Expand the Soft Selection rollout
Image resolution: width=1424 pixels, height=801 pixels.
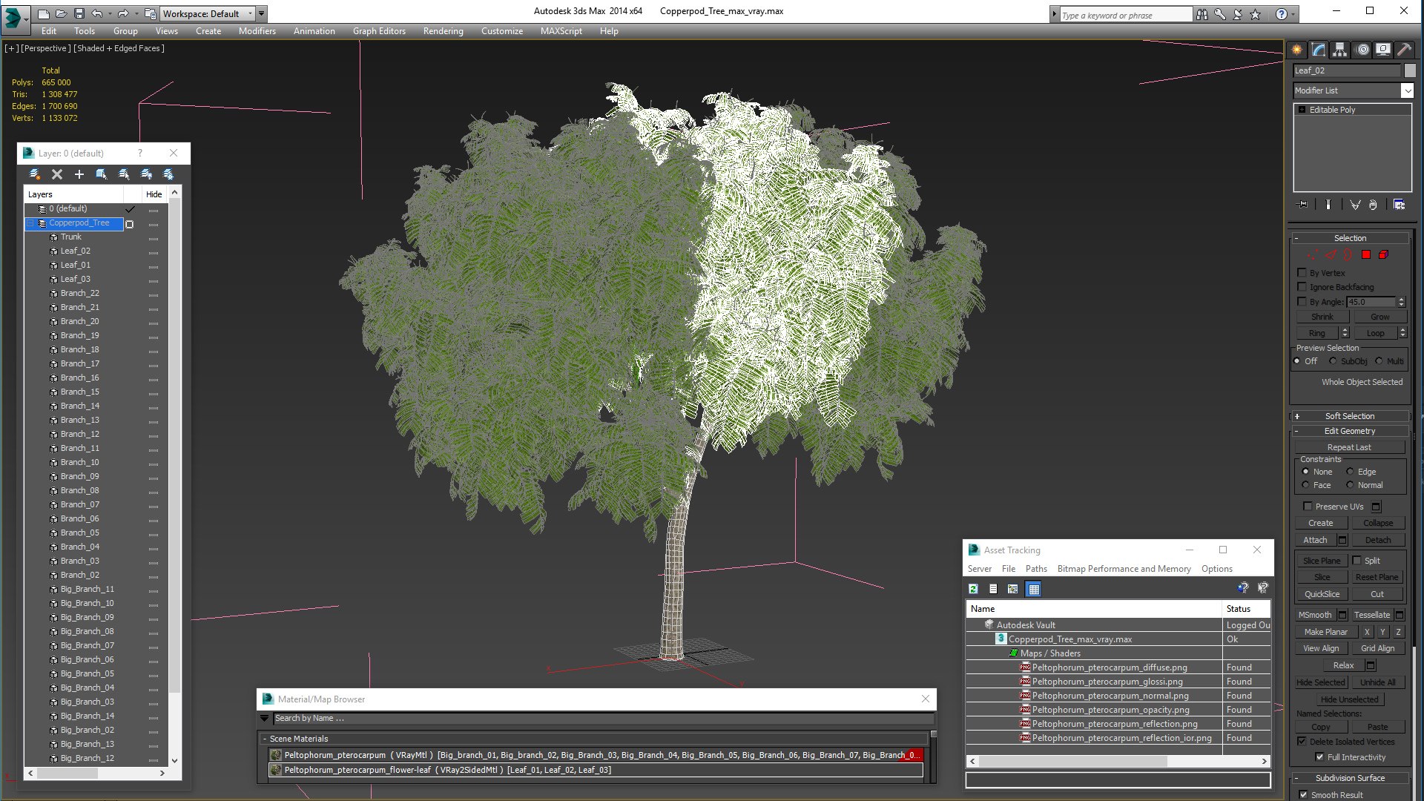(1350, 416)
